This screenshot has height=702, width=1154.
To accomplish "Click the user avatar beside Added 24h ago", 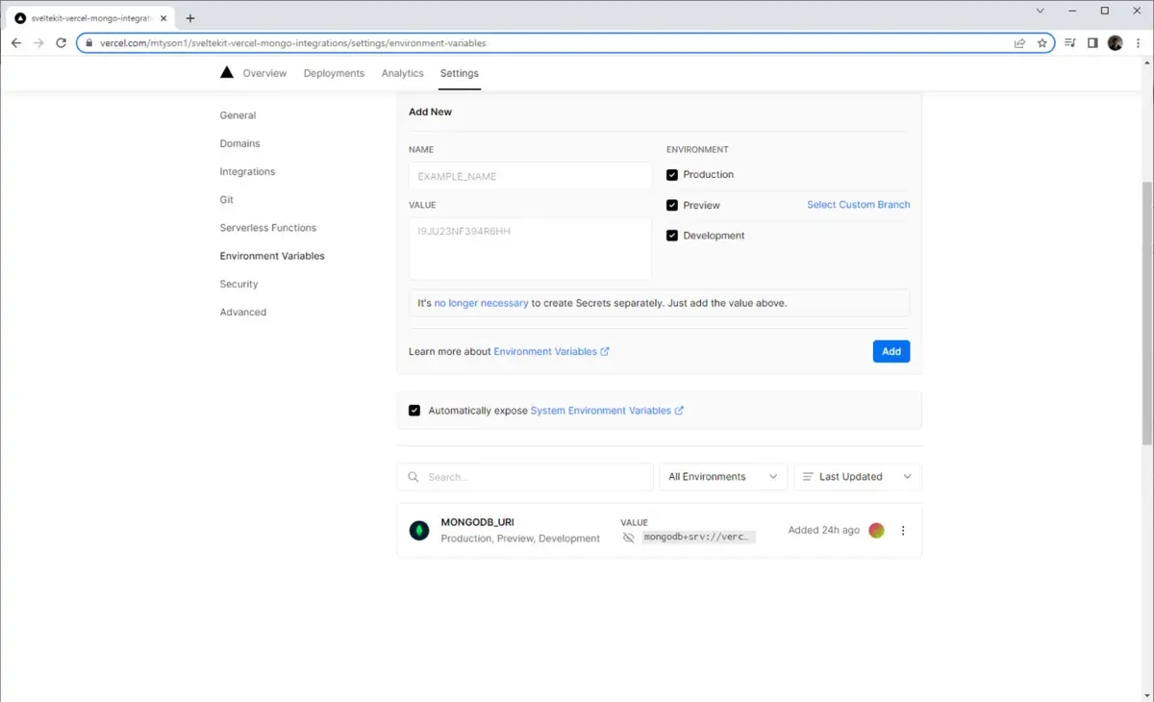I will click(x=876, y=530).
